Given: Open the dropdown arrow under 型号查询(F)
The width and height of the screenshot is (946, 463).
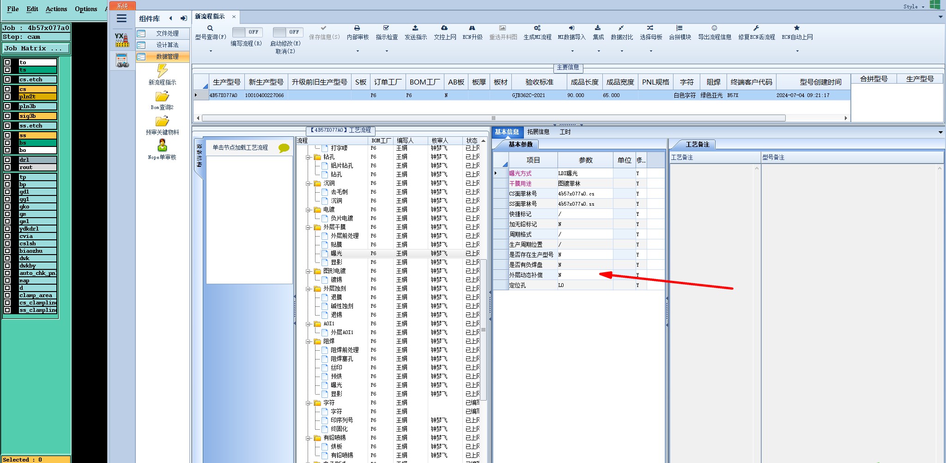Looking at the screenshot, I should 211,51.
